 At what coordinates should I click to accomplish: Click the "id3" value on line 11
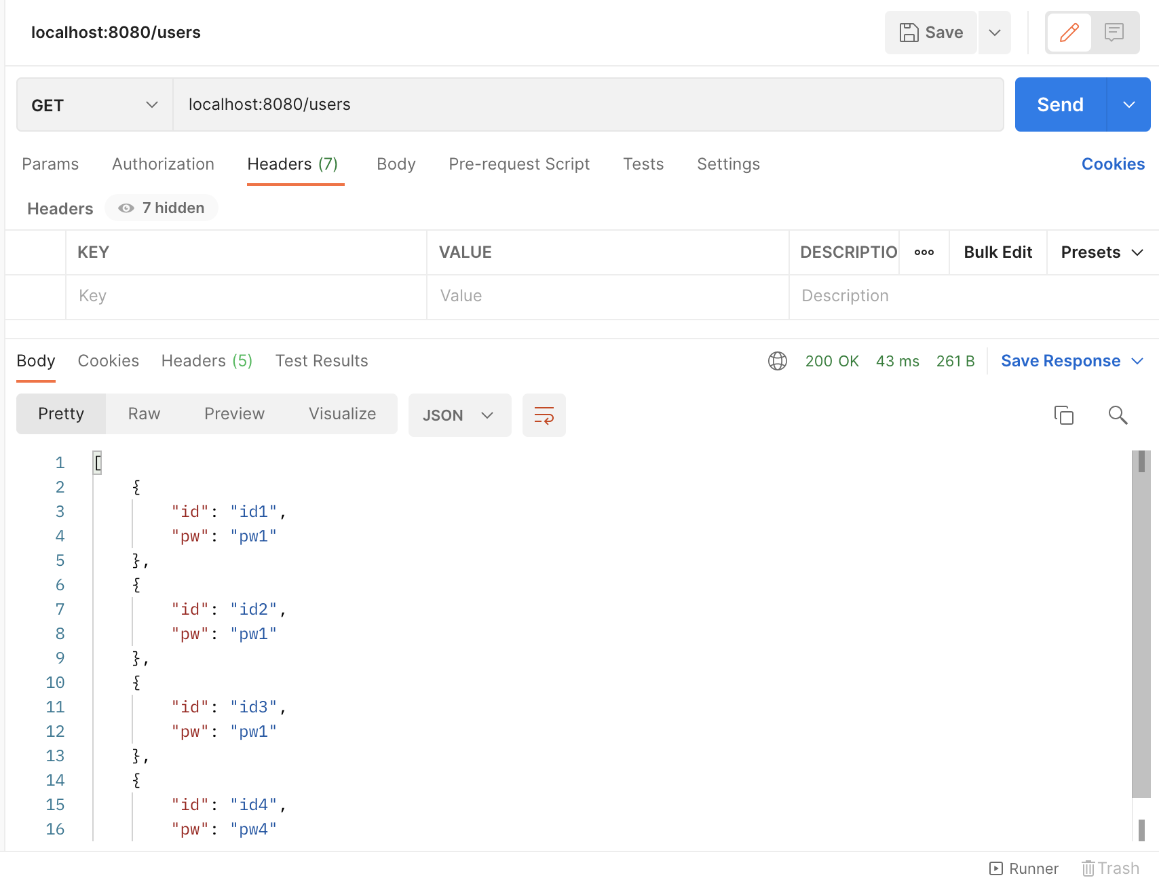click(253, 707)
